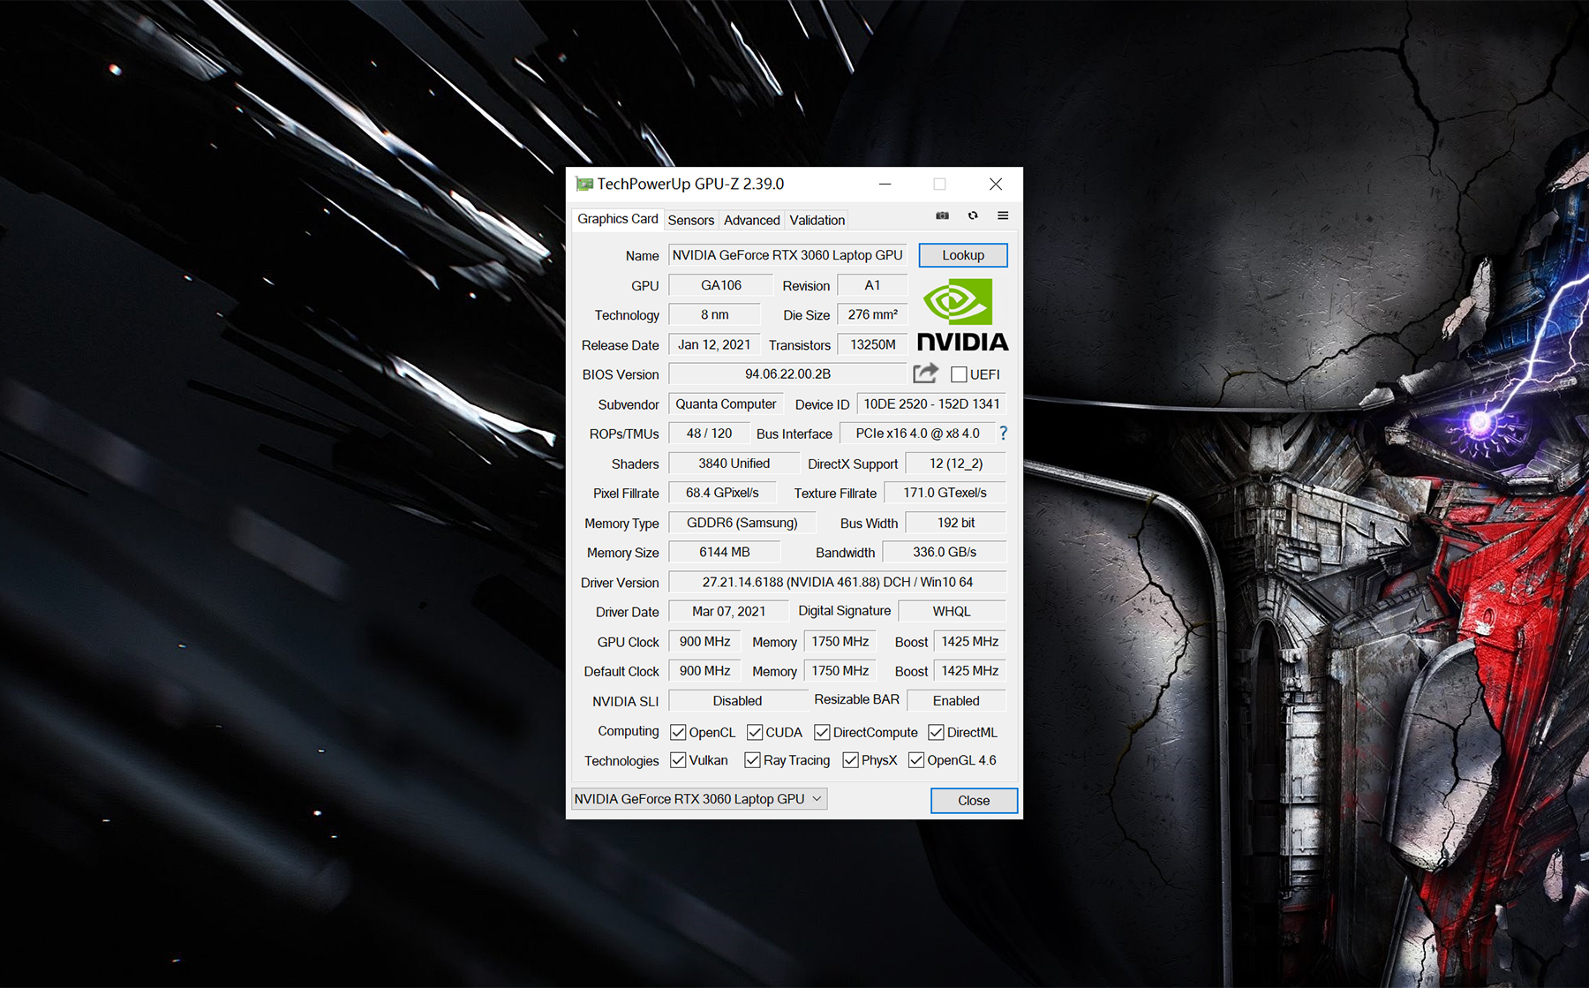The height and width of the screenshot is (988, 1589).
Task: Click the Bus Width value 192 bit
Action: 955,523
